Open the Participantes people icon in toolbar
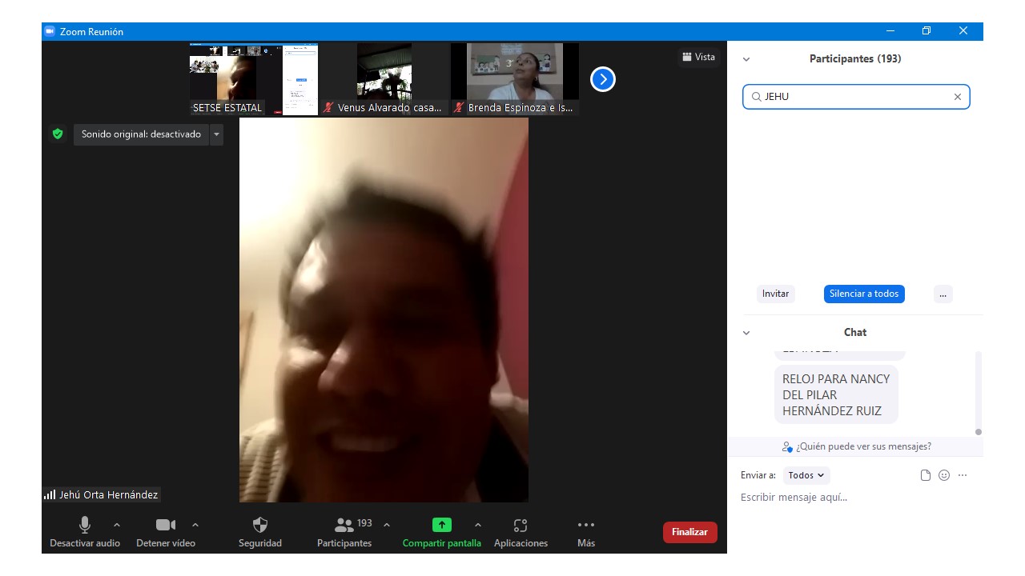The width and height of the screenshot is (1025, 576). pos(344,525)
